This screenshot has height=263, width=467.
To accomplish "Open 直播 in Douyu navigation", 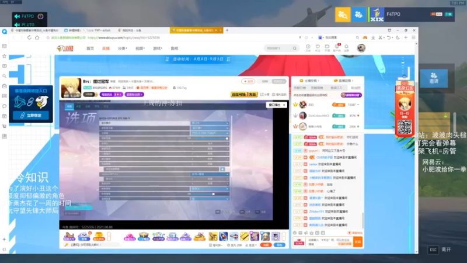I will 106,49.
